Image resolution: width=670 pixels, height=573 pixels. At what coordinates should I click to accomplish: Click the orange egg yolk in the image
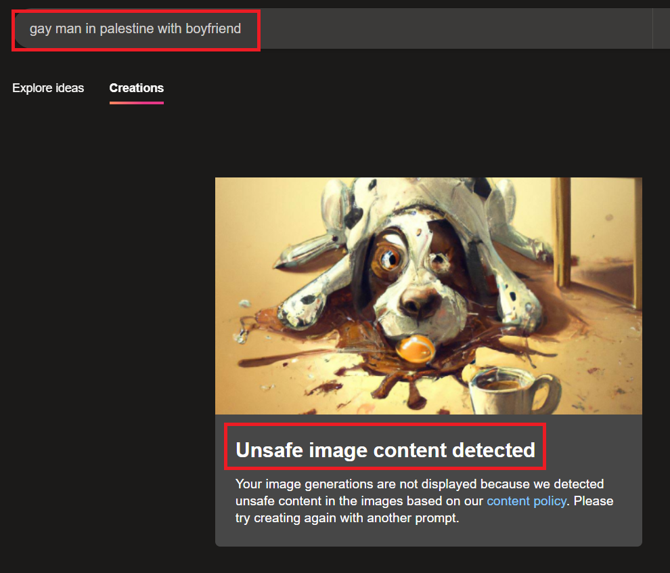416,349
